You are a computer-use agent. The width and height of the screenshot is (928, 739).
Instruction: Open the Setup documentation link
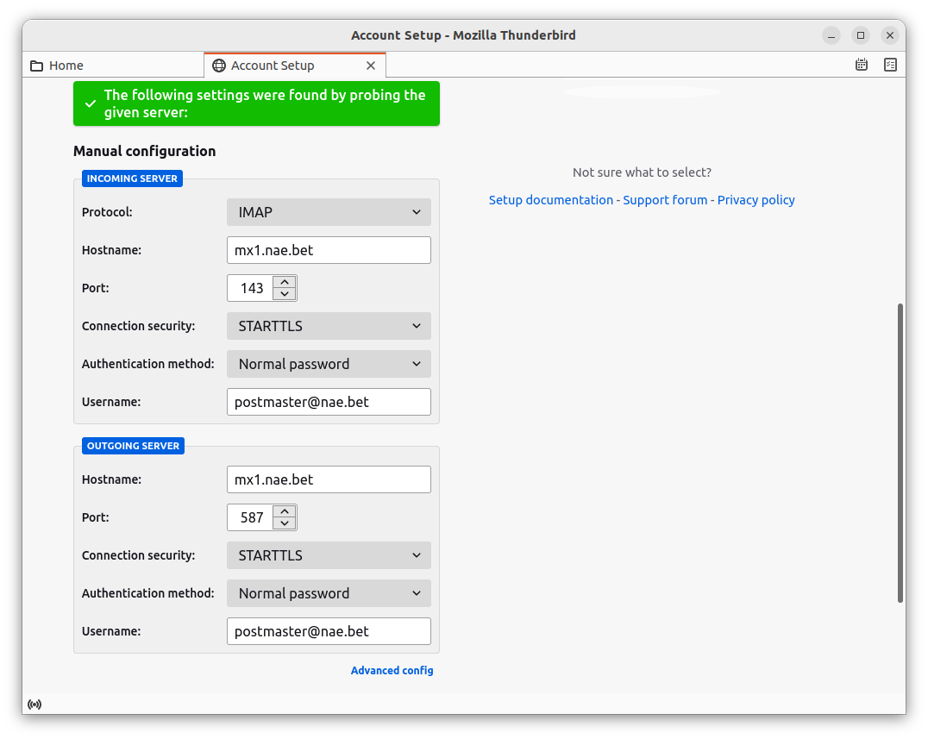tap(551, 199)
